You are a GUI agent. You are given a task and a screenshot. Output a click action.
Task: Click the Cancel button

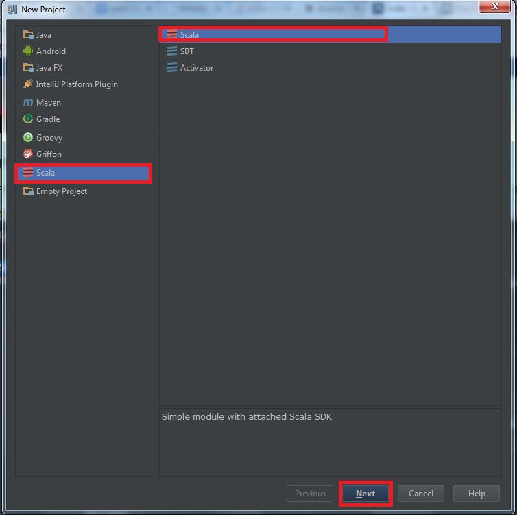pos(421,494)
